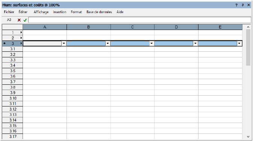Confirm entry with the green checkmark icon
The width and height of the screenshot is (253, 141).
click(25, 20)
